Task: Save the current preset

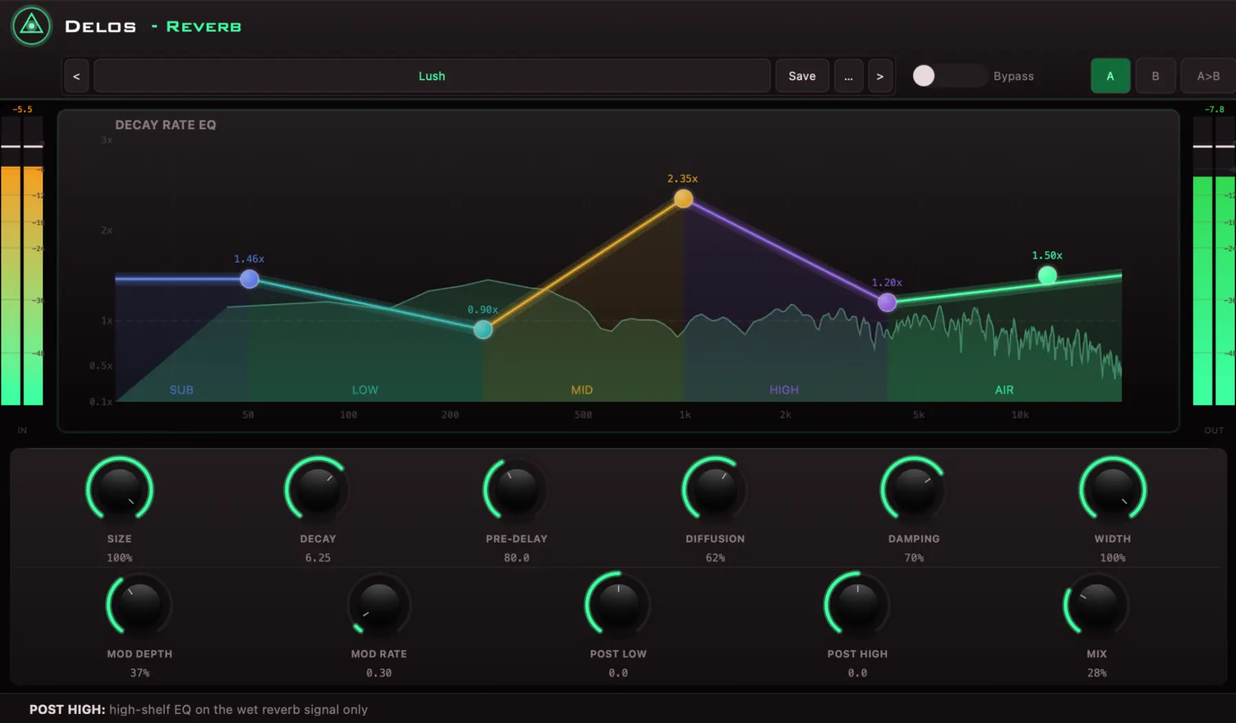Action: [802, 76]
